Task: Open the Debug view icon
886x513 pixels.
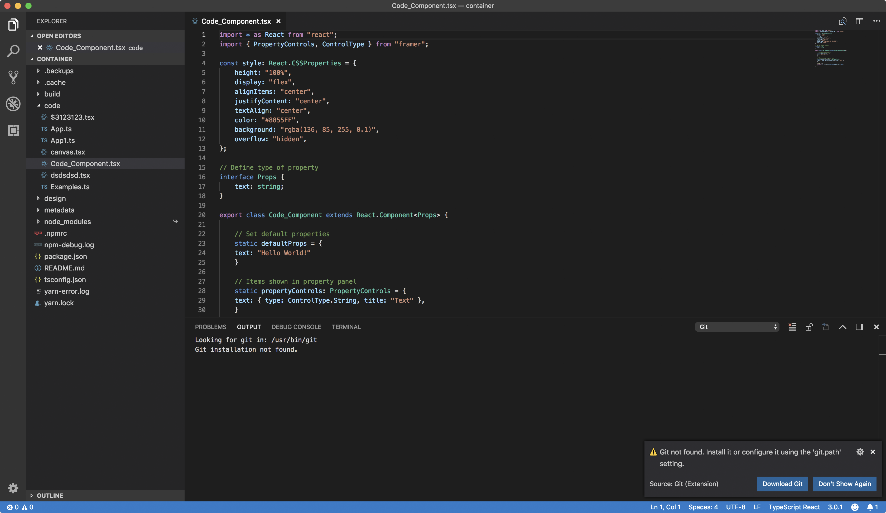Action: click(x=13, y=104)
